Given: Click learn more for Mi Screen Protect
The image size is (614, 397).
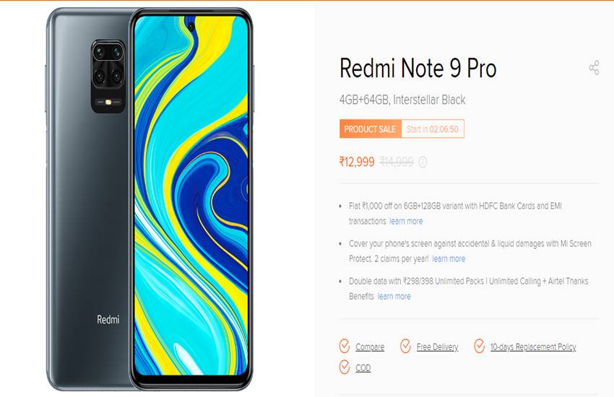Looking at the screenshot, I should pos(449,259).
